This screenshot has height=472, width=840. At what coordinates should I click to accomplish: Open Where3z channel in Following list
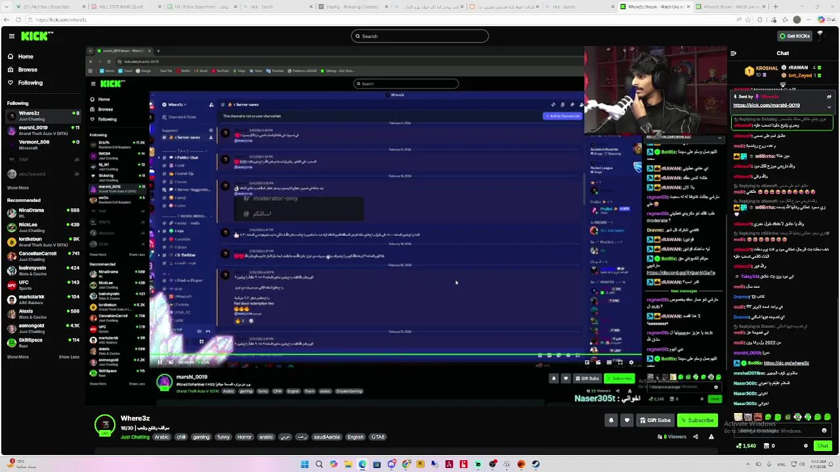(43, 116)
